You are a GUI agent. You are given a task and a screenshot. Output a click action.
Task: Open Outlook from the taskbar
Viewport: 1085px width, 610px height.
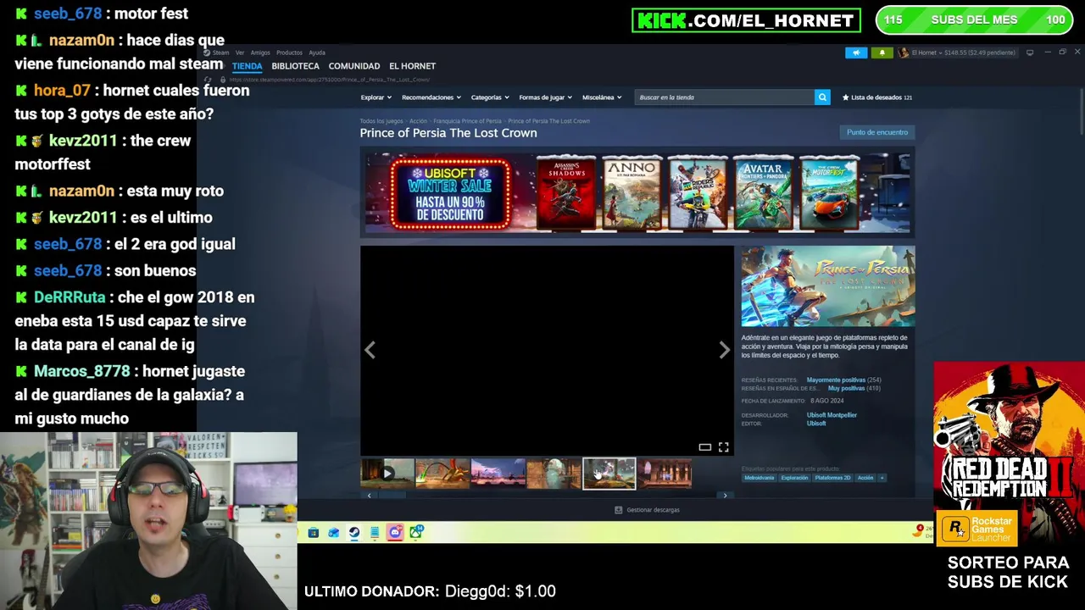point(333,532)
